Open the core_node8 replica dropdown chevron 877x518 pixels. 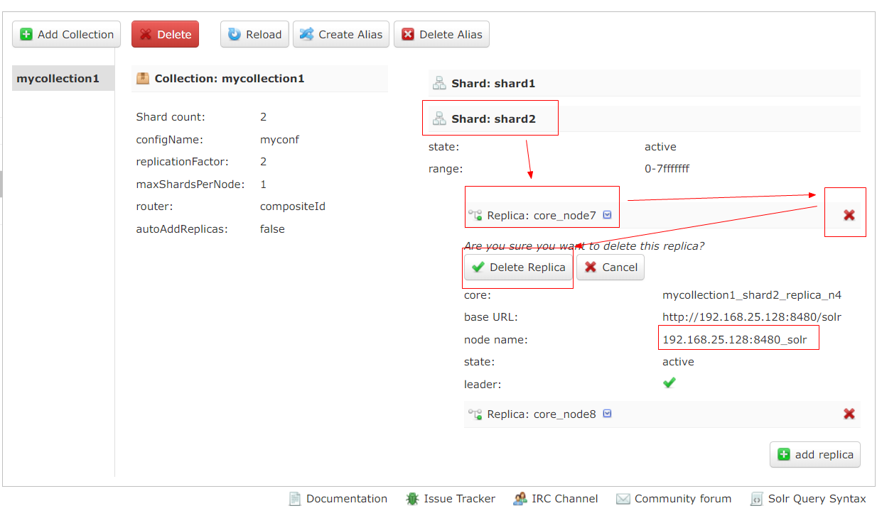[x=607, y=414]
